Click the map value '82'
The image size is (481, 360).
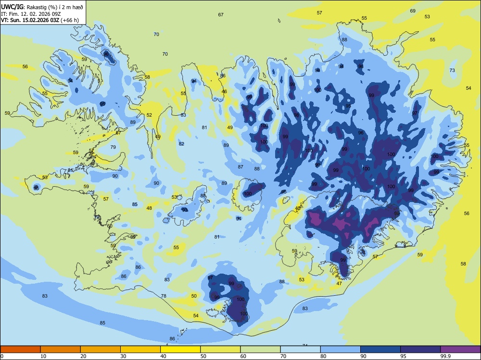(182, 144)
